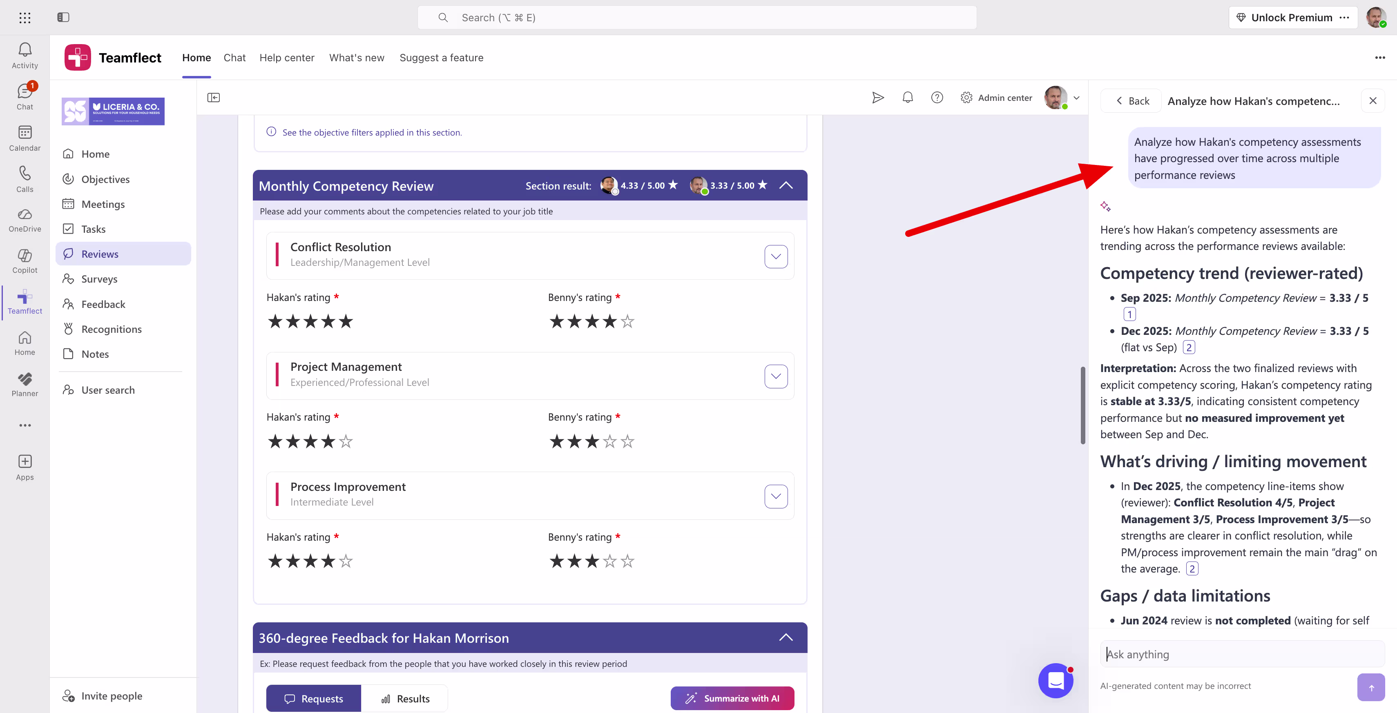This screenshot has height=713, width=1397.
Task: Toggle the Teams sidebar panel icon
Action: click(63, 17)
